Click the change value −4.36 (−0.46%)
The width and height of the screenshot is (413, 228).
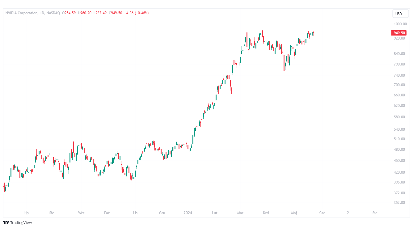coord(136,13)
